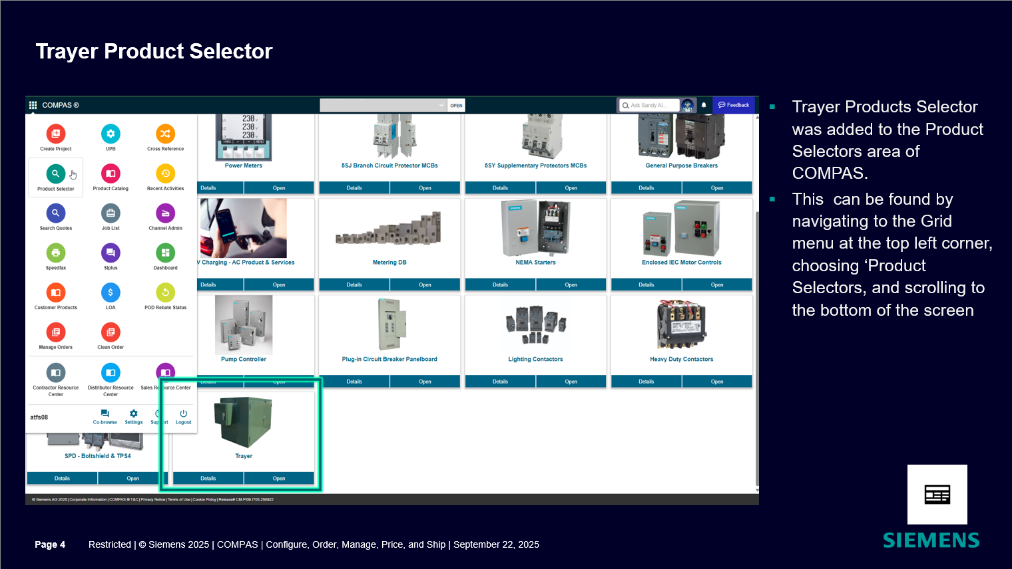The image size is (1012, 569).
Task: Open Channel Admin icon
Action: (165, 213)
